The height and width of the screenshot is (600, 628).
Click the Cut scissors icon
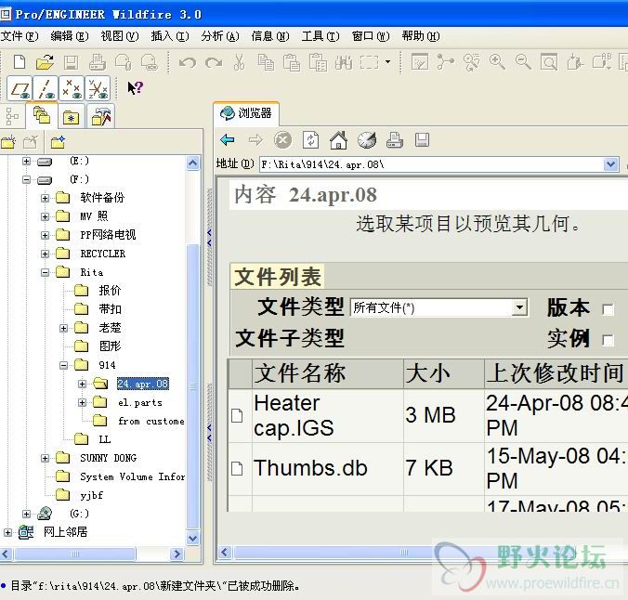coord(239,62)
